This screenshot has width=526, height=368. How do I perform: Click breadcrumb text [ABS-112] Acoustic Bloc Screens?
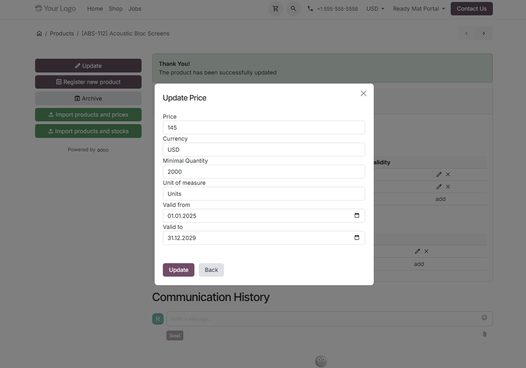pos(126,33)
